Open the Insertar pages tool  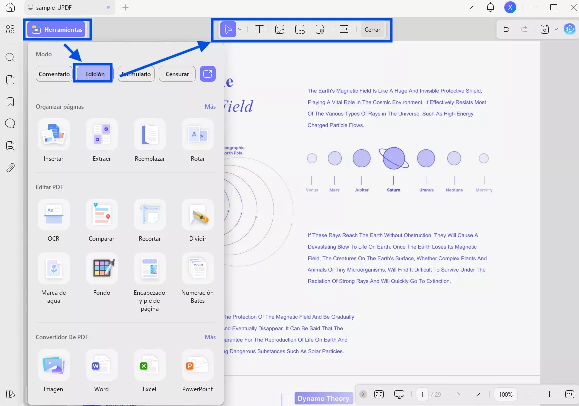(54, 140)
